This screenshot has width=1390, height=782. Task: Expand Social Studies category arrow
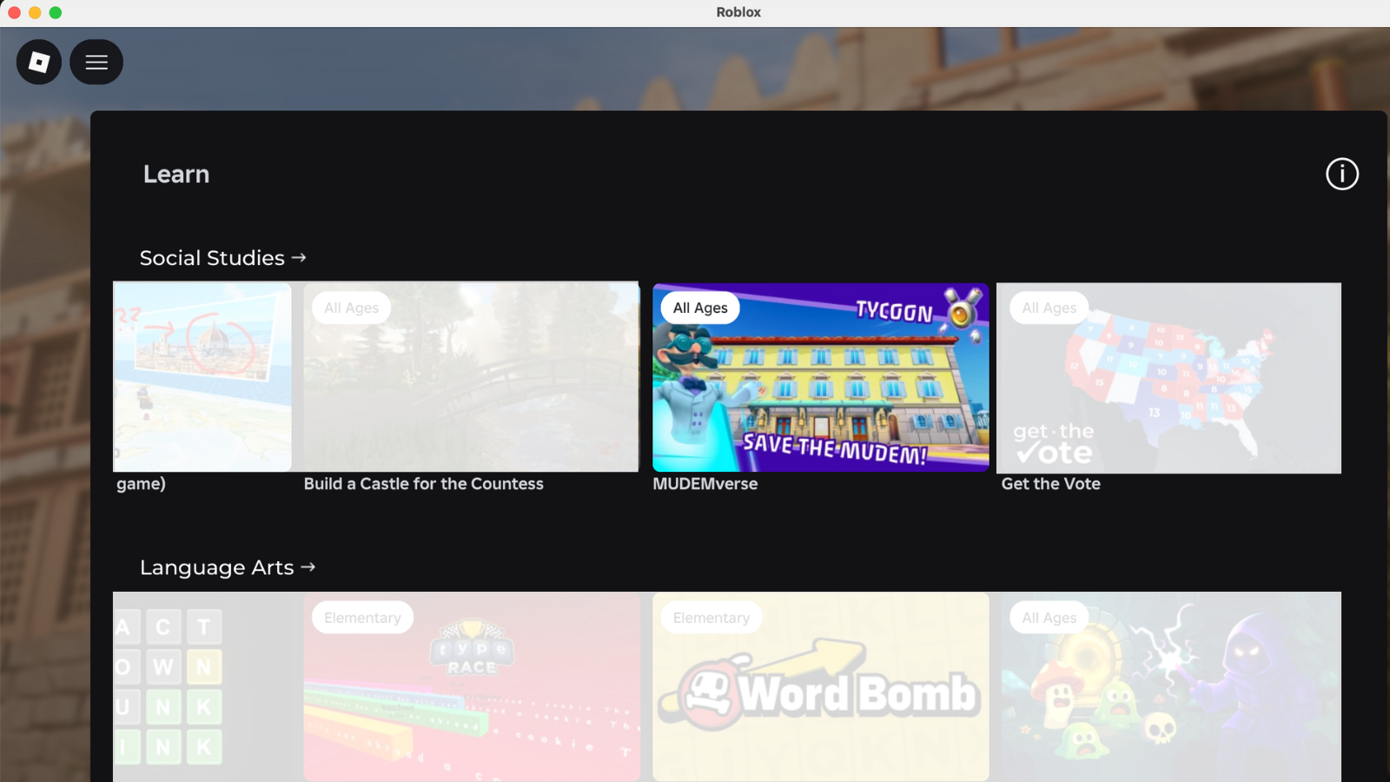coord(299,258)
